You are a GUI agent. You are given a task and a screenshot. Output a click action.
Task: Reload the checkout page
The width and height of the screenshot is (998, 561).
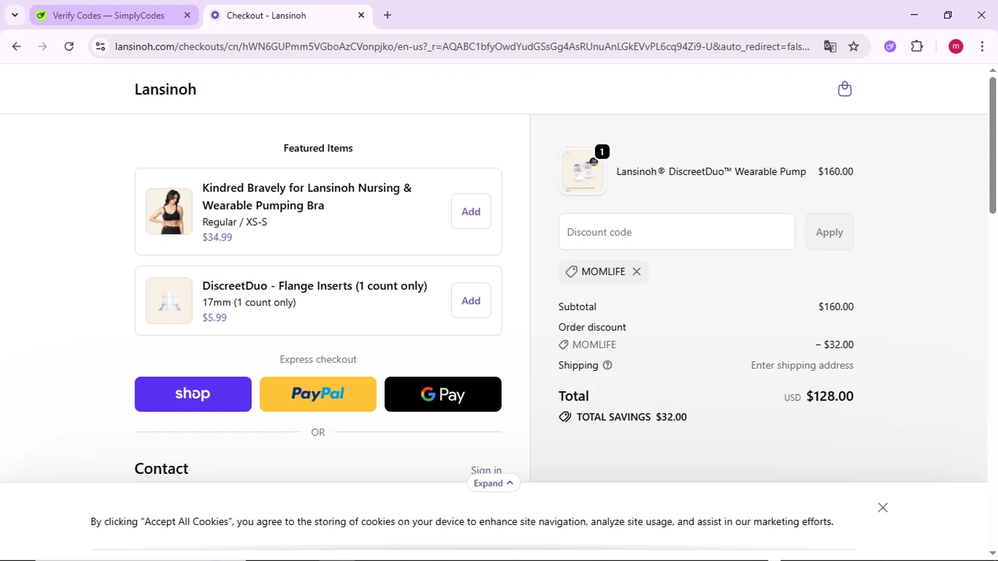pyautogui.click(x=69, y=47)
